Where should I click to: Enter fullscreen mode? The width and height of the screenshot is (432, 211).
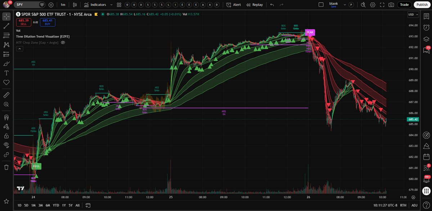(x=382, y=5)
